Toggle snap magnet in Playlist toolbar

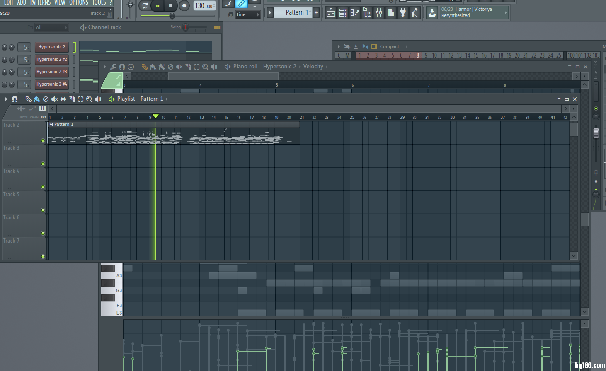(15, 99)
